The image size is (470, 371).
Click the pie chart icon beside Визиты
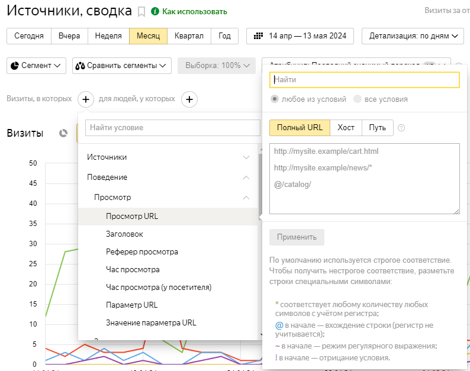pos(63,133)
